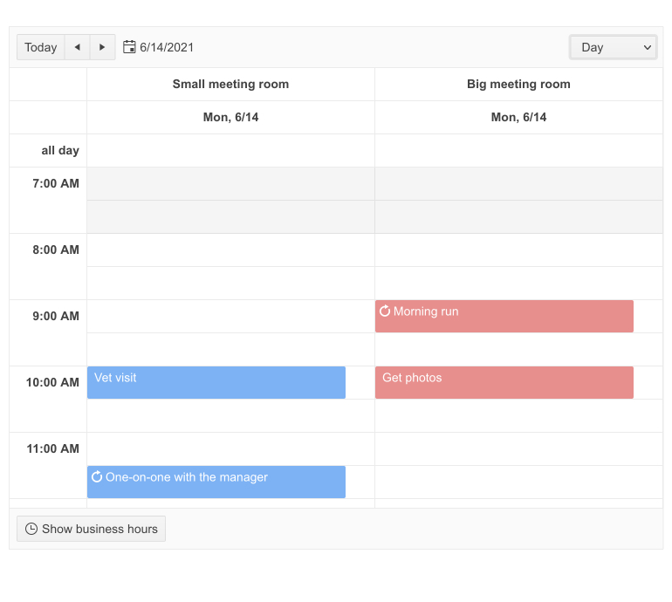
Task: Click the recurring icon on Morning run
Action: click(385, 311)
